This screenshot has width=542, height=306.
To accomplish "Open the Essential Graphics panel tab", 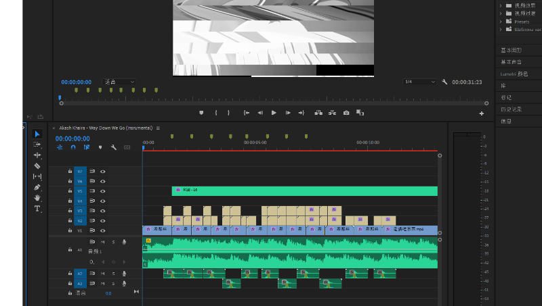I will [x=512, y=50].
